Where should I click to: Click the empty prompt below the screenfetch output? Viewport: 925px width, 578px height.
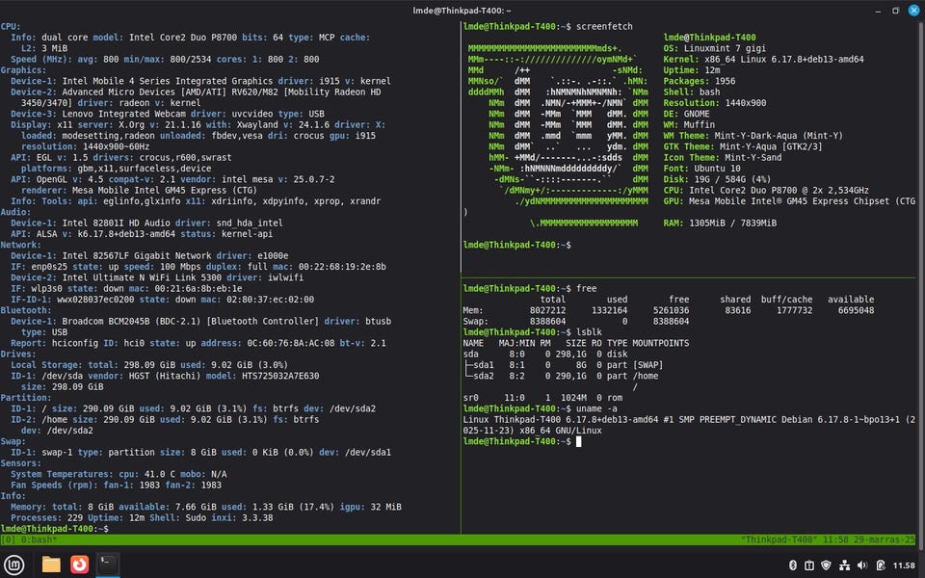(516, 245)
